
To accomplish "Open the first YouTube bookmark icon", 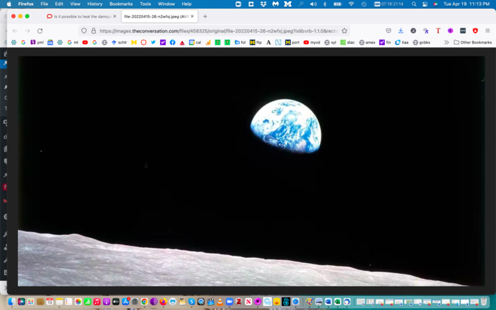I will 85,42.
